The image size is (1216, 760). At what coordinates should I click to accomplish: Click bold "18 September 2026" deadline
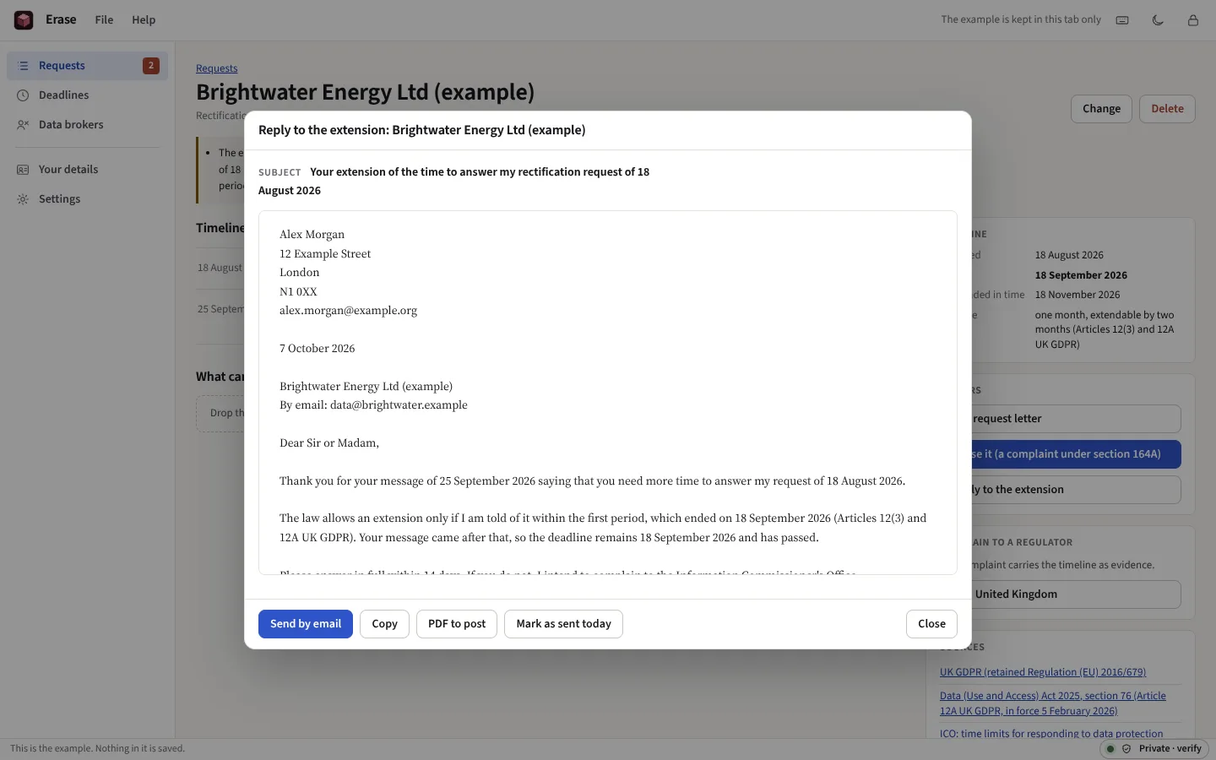(x=1081, y=275)
